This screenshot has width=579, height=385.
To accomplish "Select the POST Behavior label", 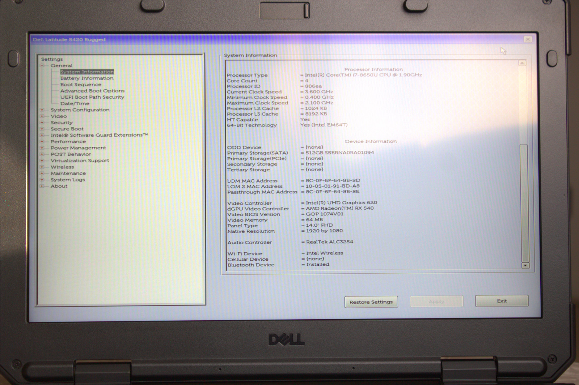I will 71,154.
